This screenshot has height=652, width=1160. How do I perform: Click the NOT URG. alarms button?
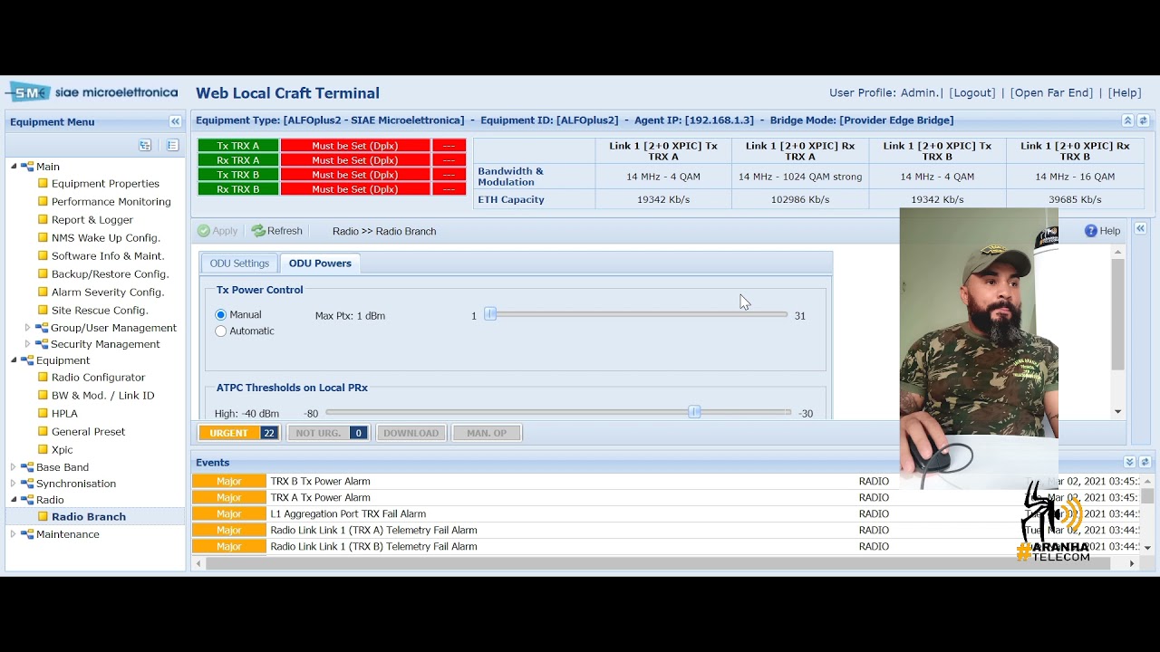[x=328, y=433]
